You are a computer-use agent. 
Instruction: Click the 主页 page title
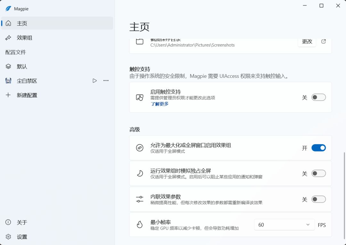tap(139, 27)
